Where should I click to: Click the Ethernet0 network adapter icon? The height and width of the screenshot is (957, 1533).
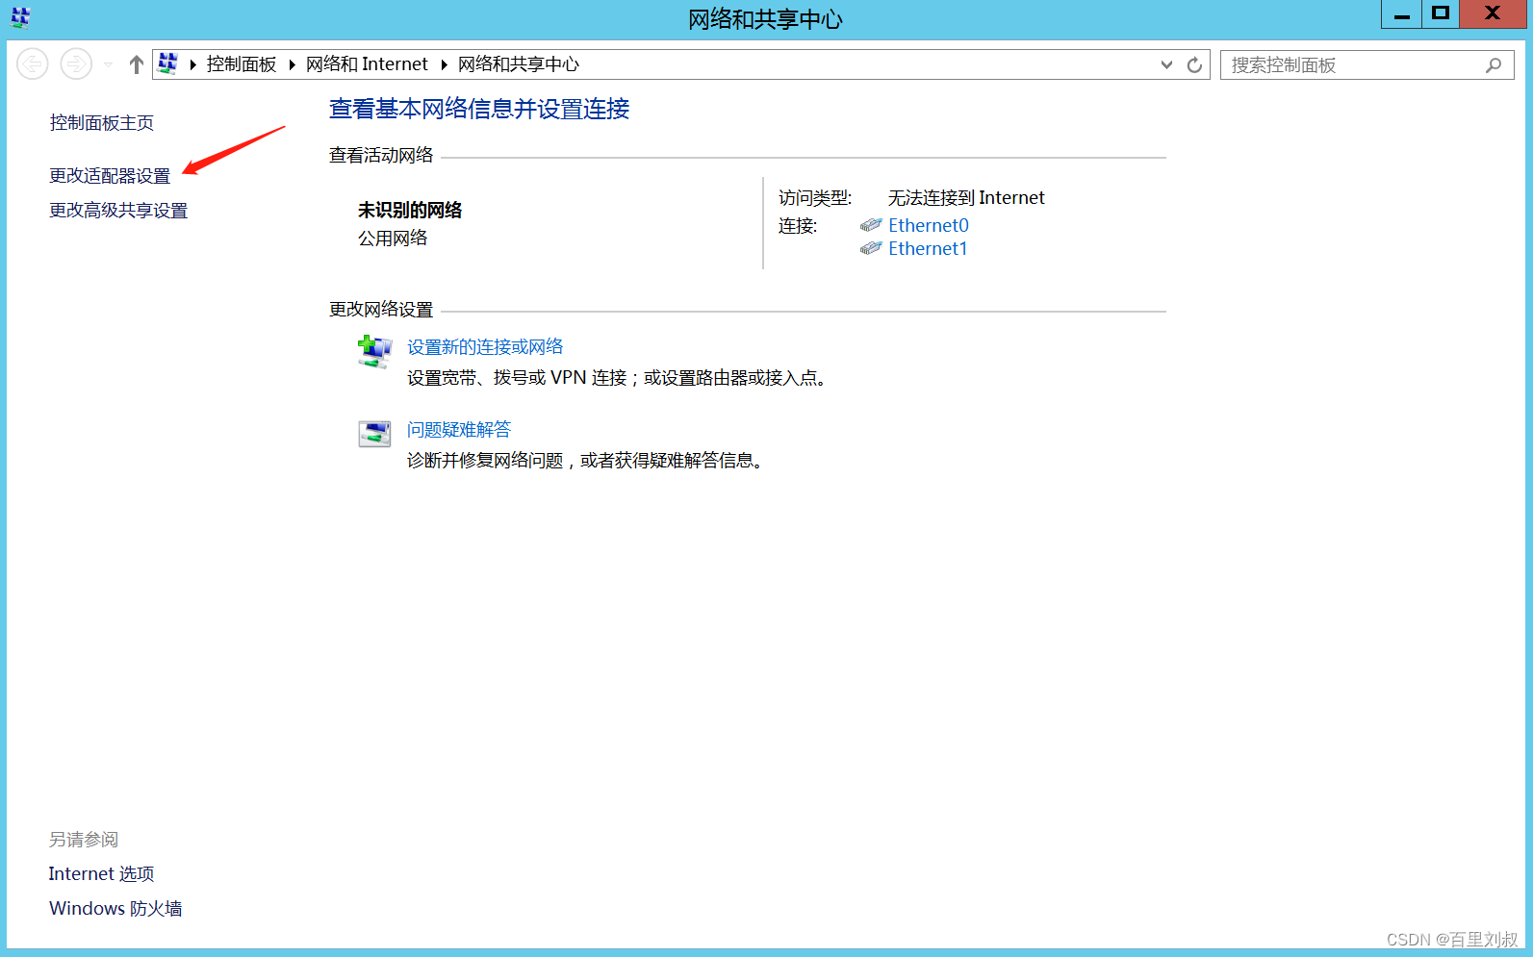[x=871, y=225]
